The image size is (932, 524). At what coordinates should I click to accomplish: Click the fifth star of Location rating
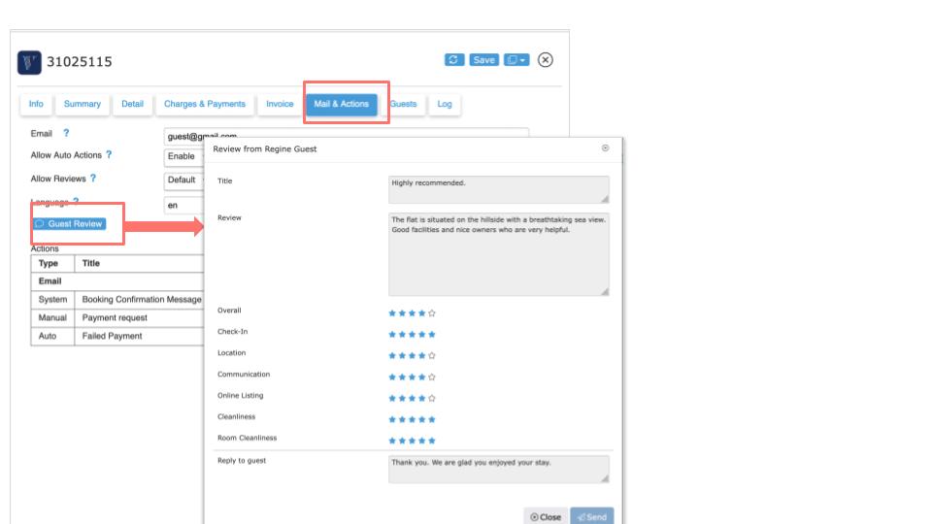(432, 356)
